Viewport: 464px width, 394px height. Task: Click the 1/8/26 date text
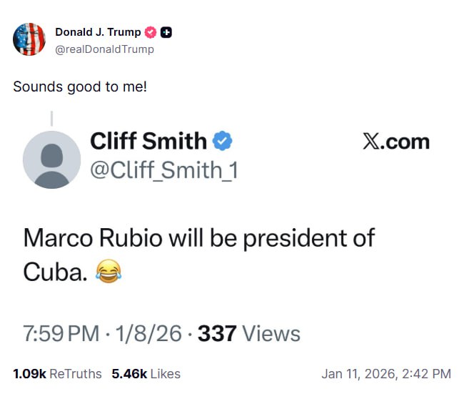(148, 333)
